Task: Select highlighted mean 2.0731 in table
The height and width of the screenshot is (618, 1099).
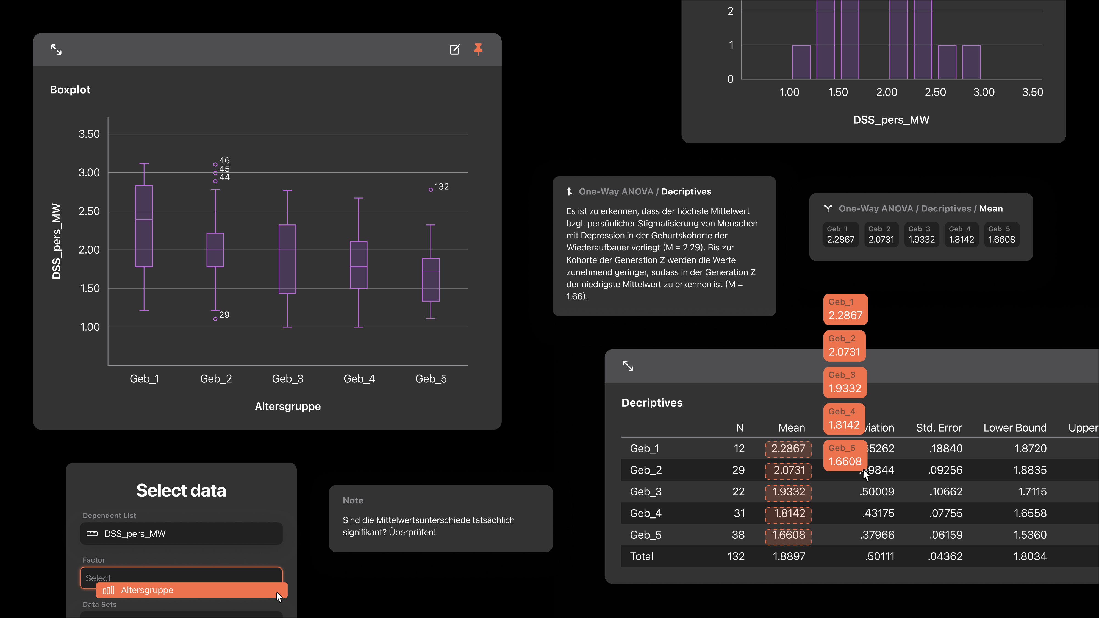Action: coord(789,470)
